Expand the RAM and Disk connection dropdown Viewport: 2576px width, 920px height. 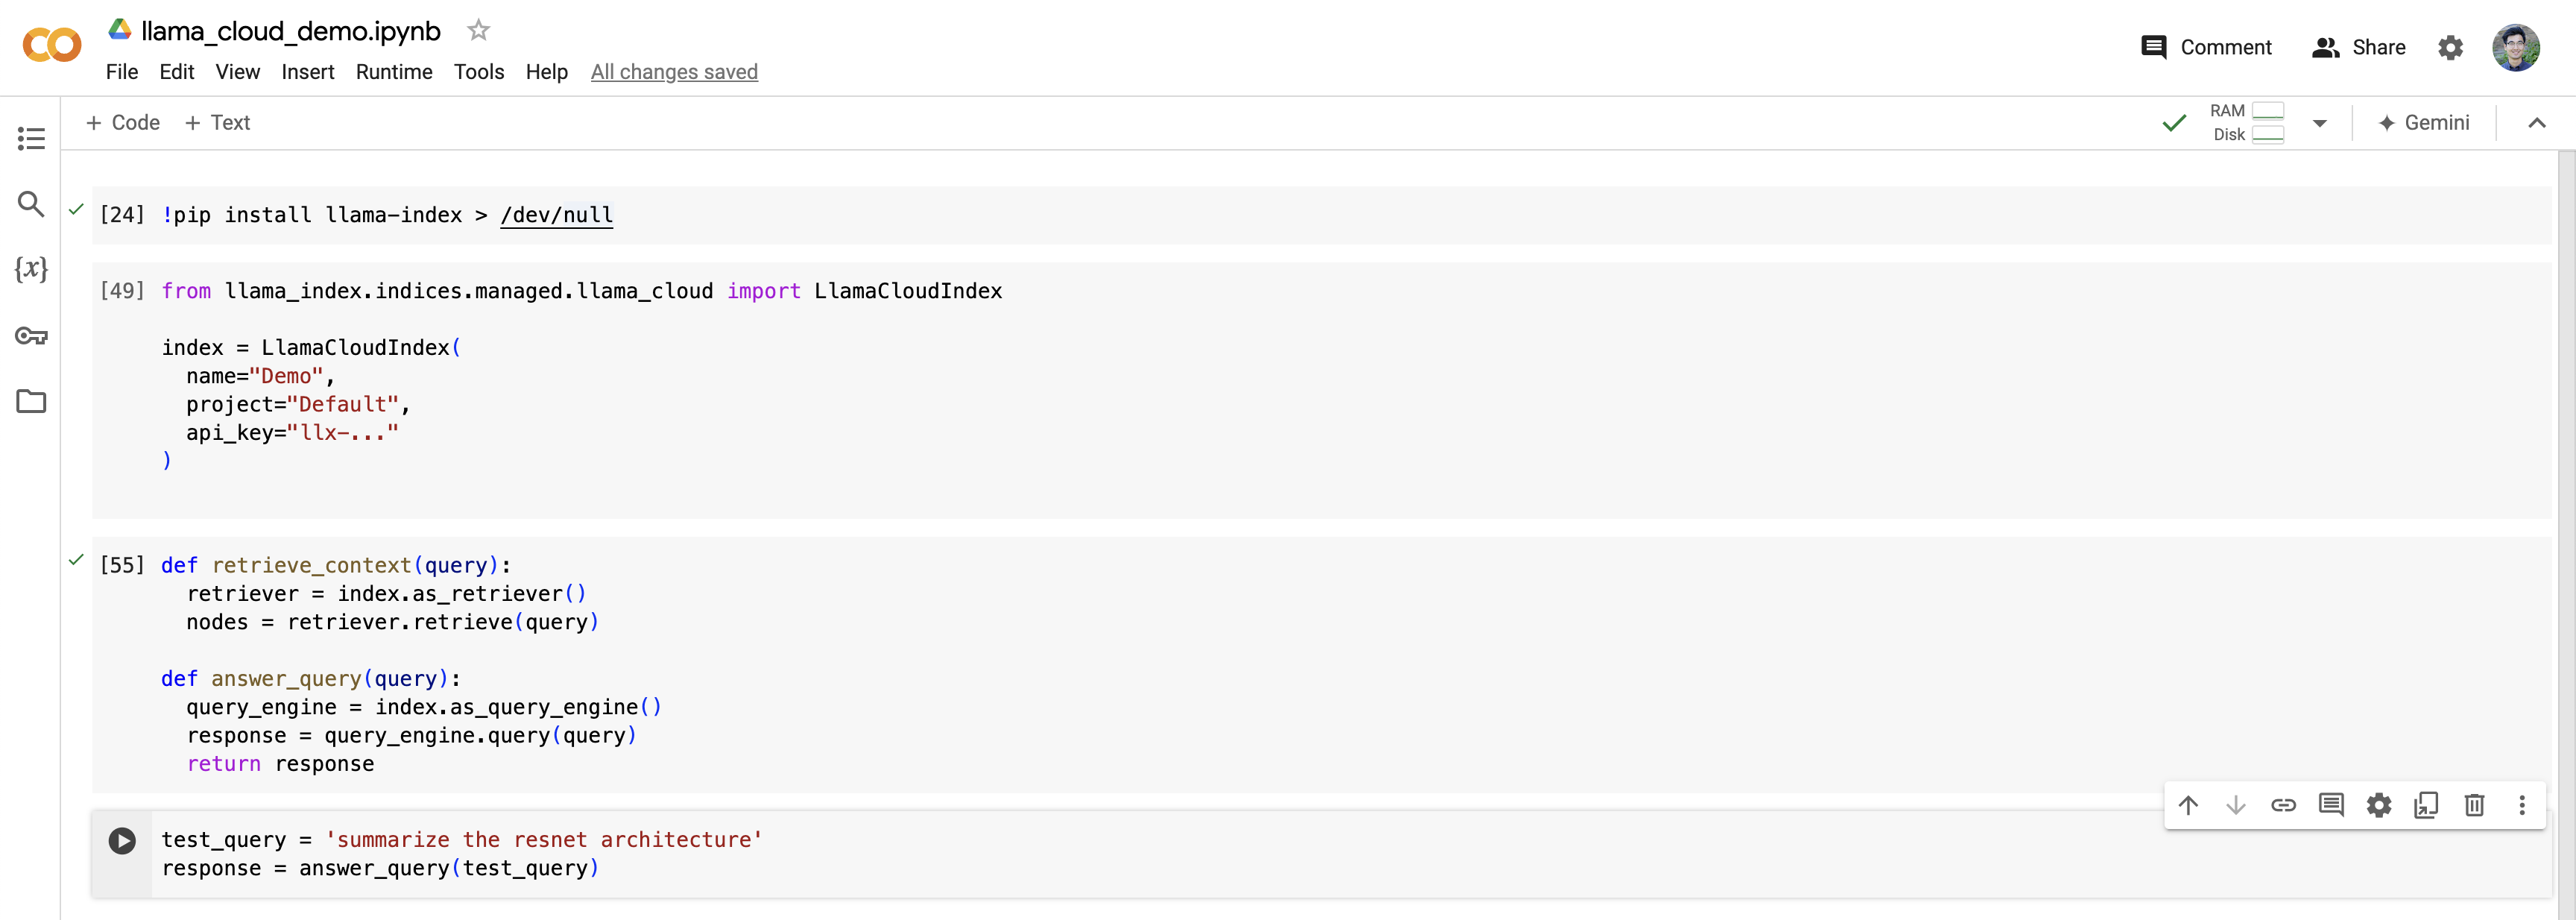[2319, 123]
